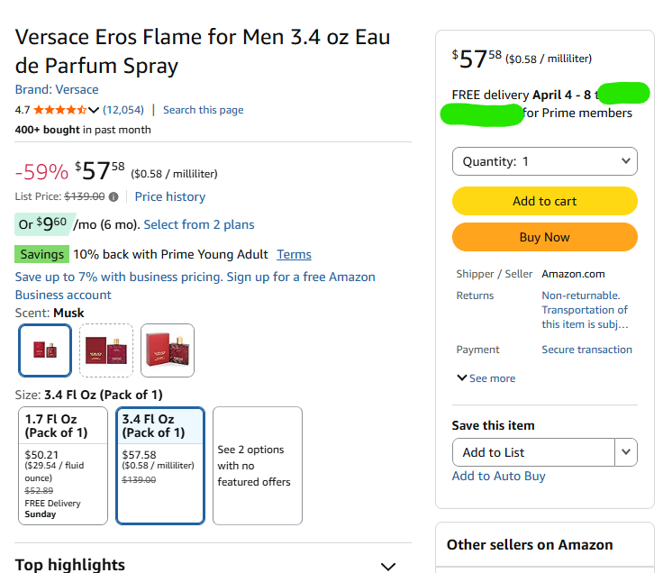Viewport: 663px width, 573px height.
Task: Click the List Price info icon
Action: (x=114, y=196)
